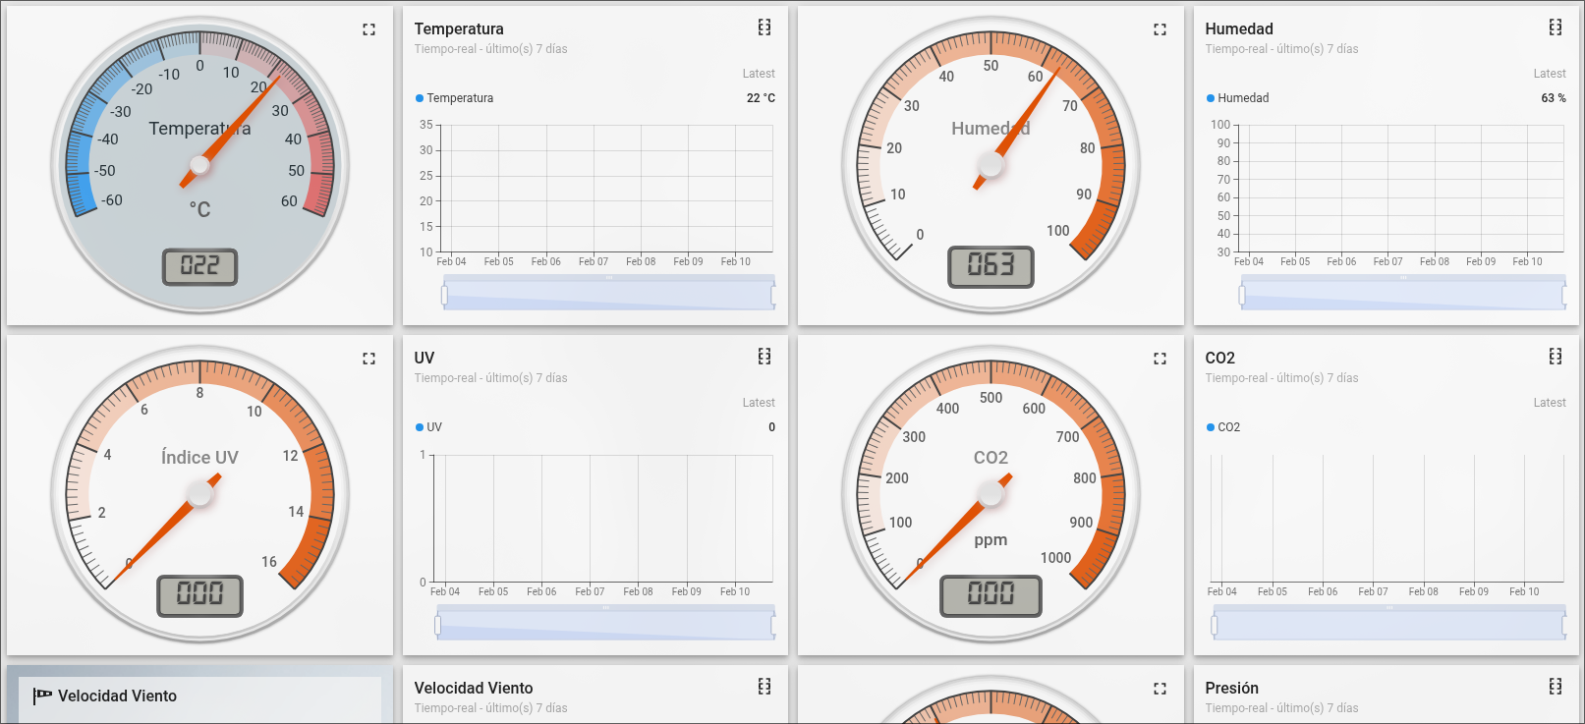Image resolution: width=1585 pixels, height=724 pixels.
Task: Expand the pressure gauge widget to fullscreen
Action: pos(1160,689)
